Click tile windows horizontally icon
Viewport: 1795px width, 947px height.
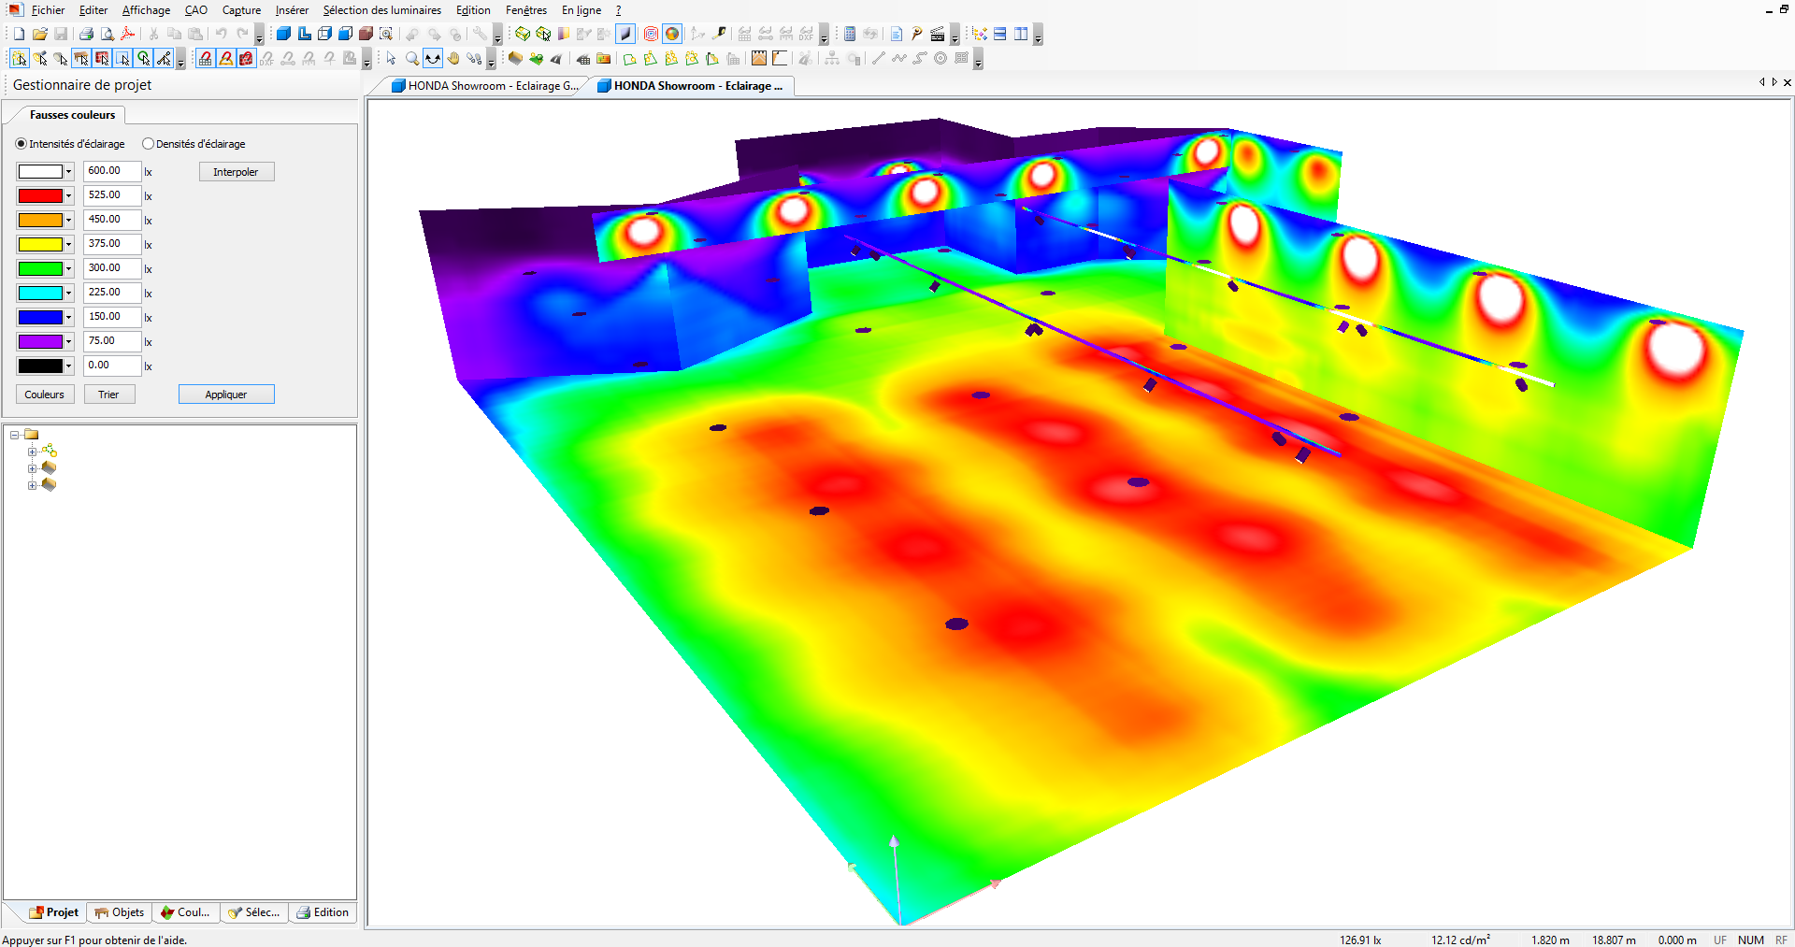click(1000, 34)
